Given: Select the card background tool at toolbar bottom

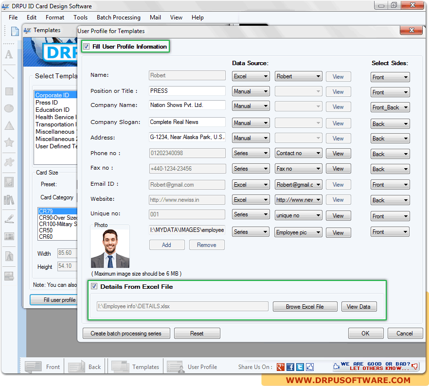Looking at the screenshot, I should point(9,276).
